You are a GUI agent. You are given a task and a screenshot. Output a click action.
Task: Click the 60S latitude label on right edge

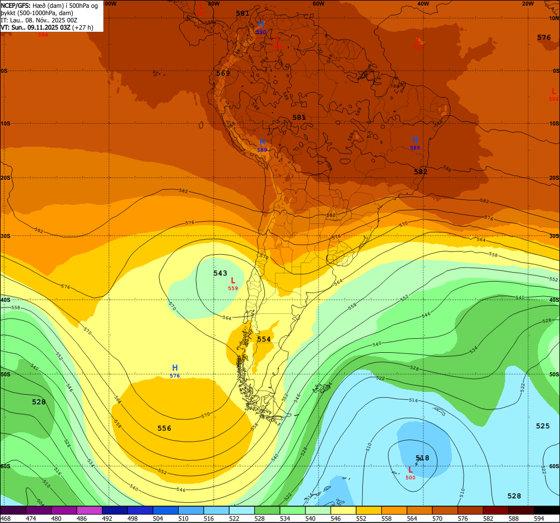(x=554, y=466)
